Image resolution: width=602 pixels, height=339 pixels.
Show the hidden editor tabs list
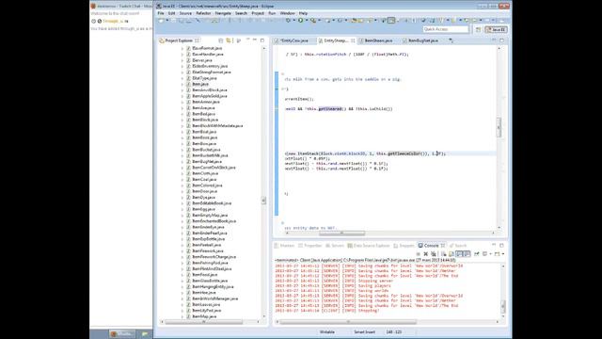click(451, 40)
